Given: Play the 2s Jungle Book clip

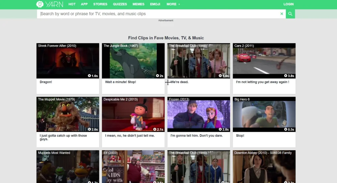Looking at the screenshot, I should [160, 76].
